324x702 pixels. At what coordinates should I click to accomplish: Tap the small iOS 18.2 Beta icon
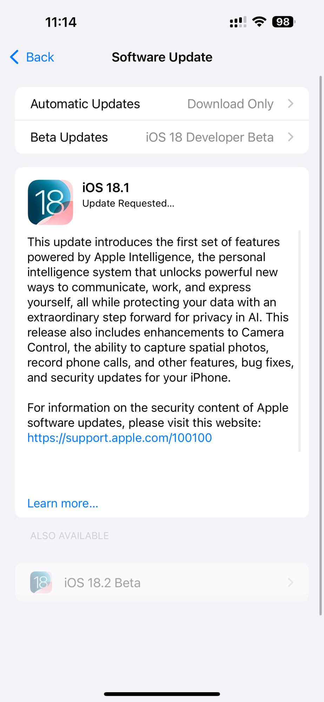coord(41,582)
